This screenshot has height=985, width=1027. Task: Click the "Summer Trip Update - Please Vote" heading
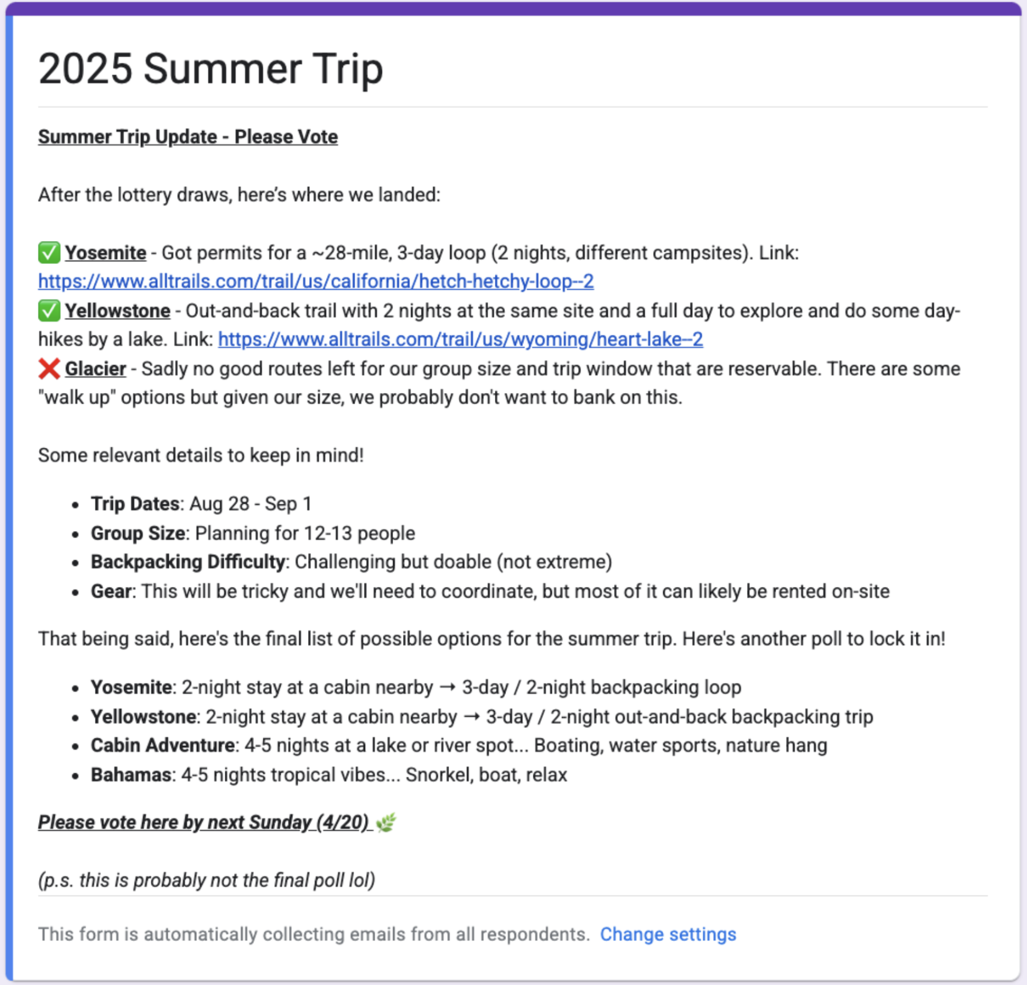(188, 137)
